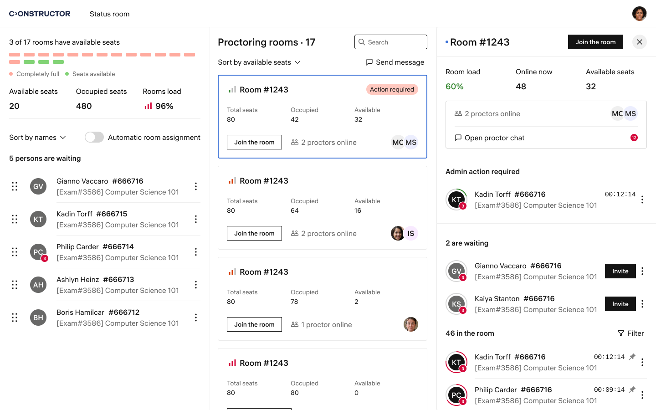Click Join the room in details panel
The image size is (656, 410).
[x=595, y=42]
